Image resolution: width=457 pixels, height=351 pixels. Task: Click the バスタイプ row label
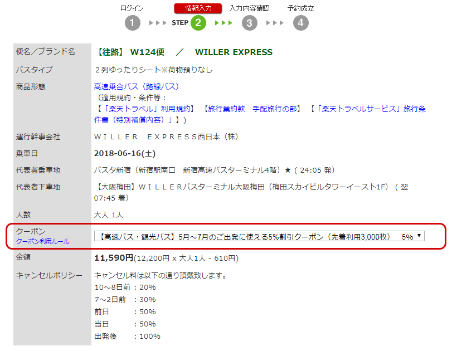(x=34, y=70)
